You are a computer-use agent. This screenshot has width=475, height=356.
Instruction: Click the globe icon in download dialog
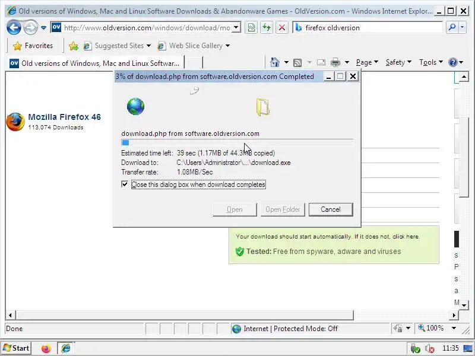[x=135, y=106]
